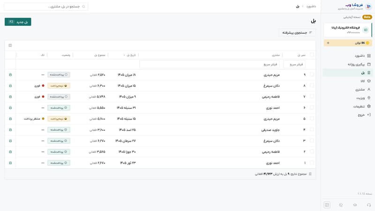Click printer icon for bill ۶
Screen dimensions: 375x211
[10, 108]
